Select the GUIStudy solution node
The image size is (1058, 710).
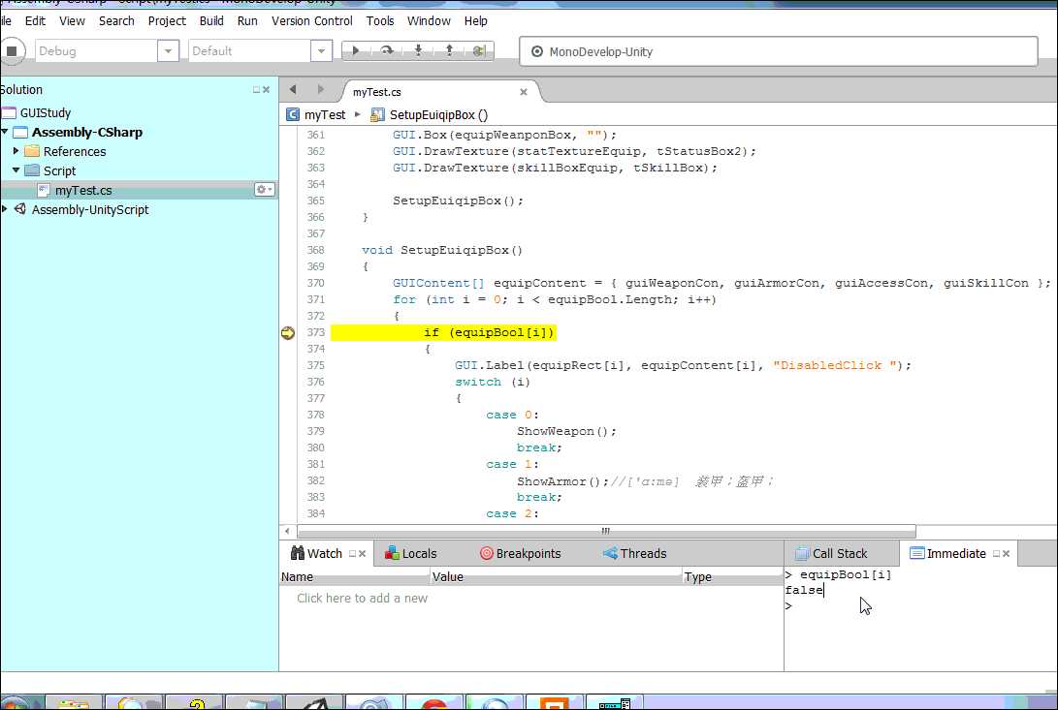coord(46,112)
